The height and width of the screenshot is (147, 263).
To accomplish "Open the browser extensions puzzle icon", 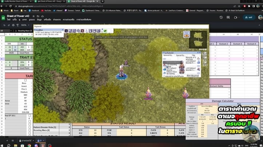I will coord(249,6).
